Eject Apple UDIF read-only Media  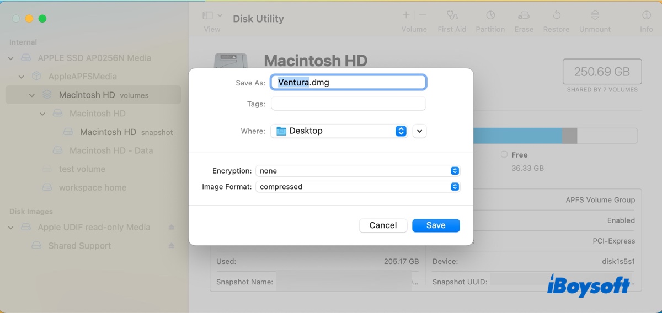[x=172, y=227]
